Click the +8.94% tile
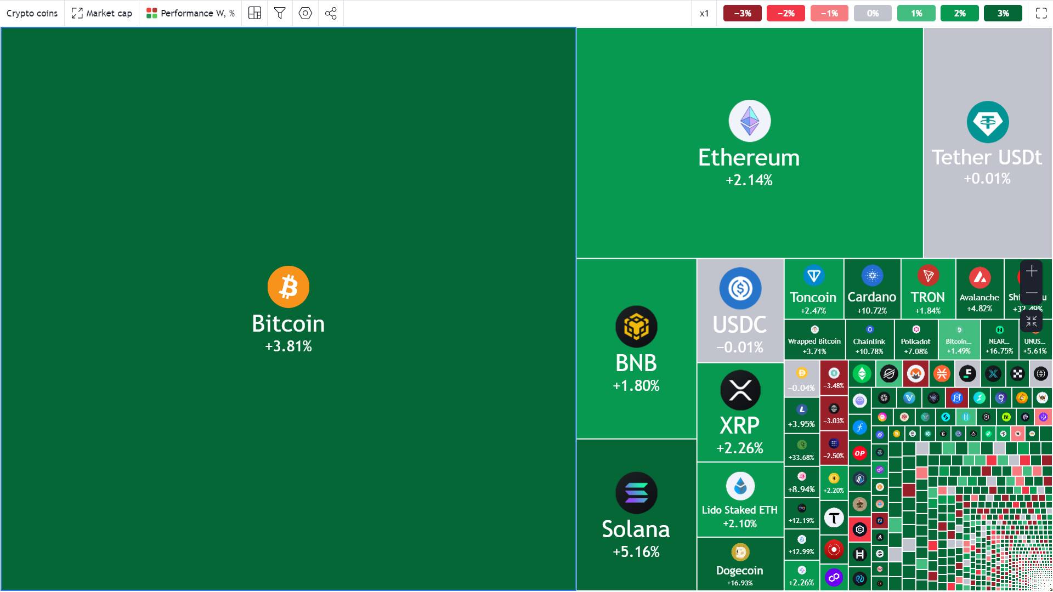Image resolution: width=1053 pixels, height=592 pixels. point(801,482)
